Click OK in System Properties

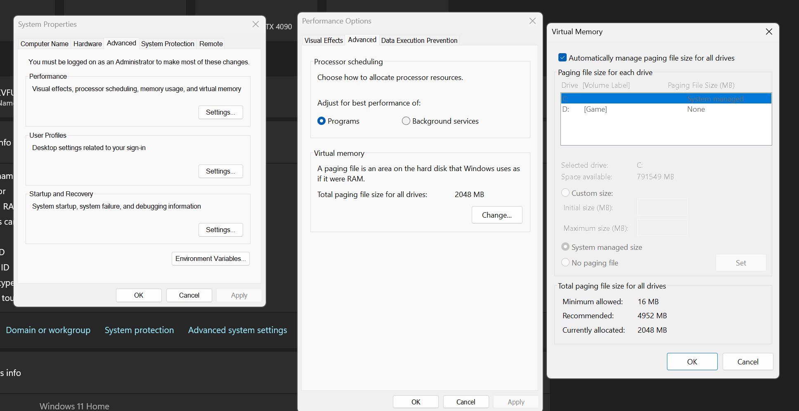click(139, 295)
